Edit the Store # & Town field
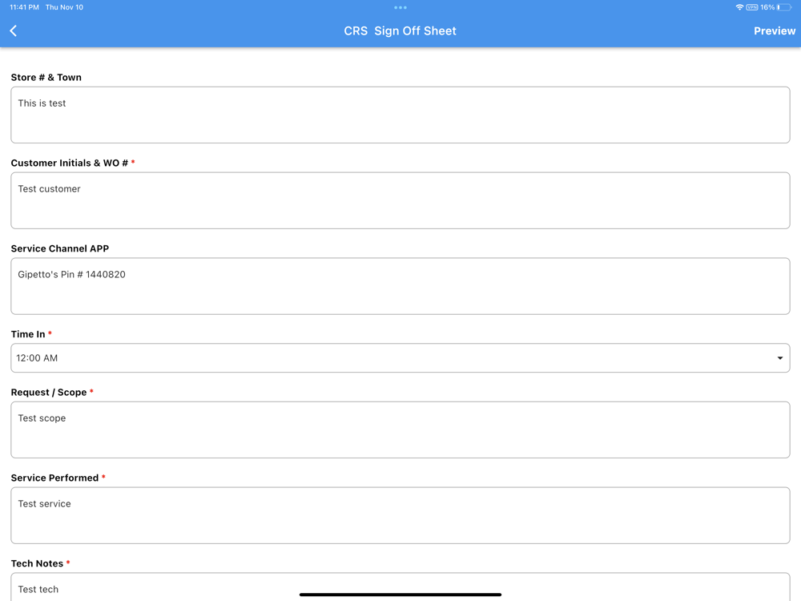 (x=400, y=115)
